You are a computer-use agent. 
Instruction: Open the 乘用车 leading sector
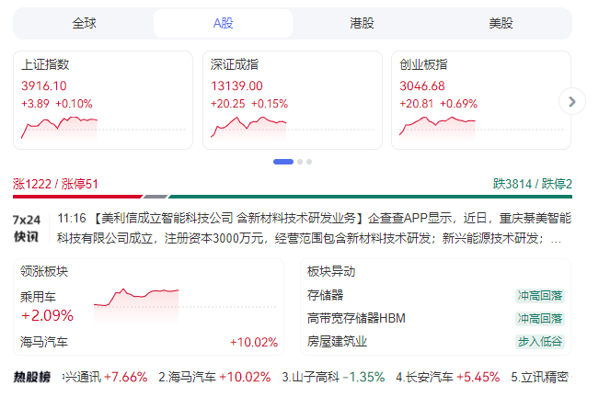pyautogui.click(x=39, y=297)
